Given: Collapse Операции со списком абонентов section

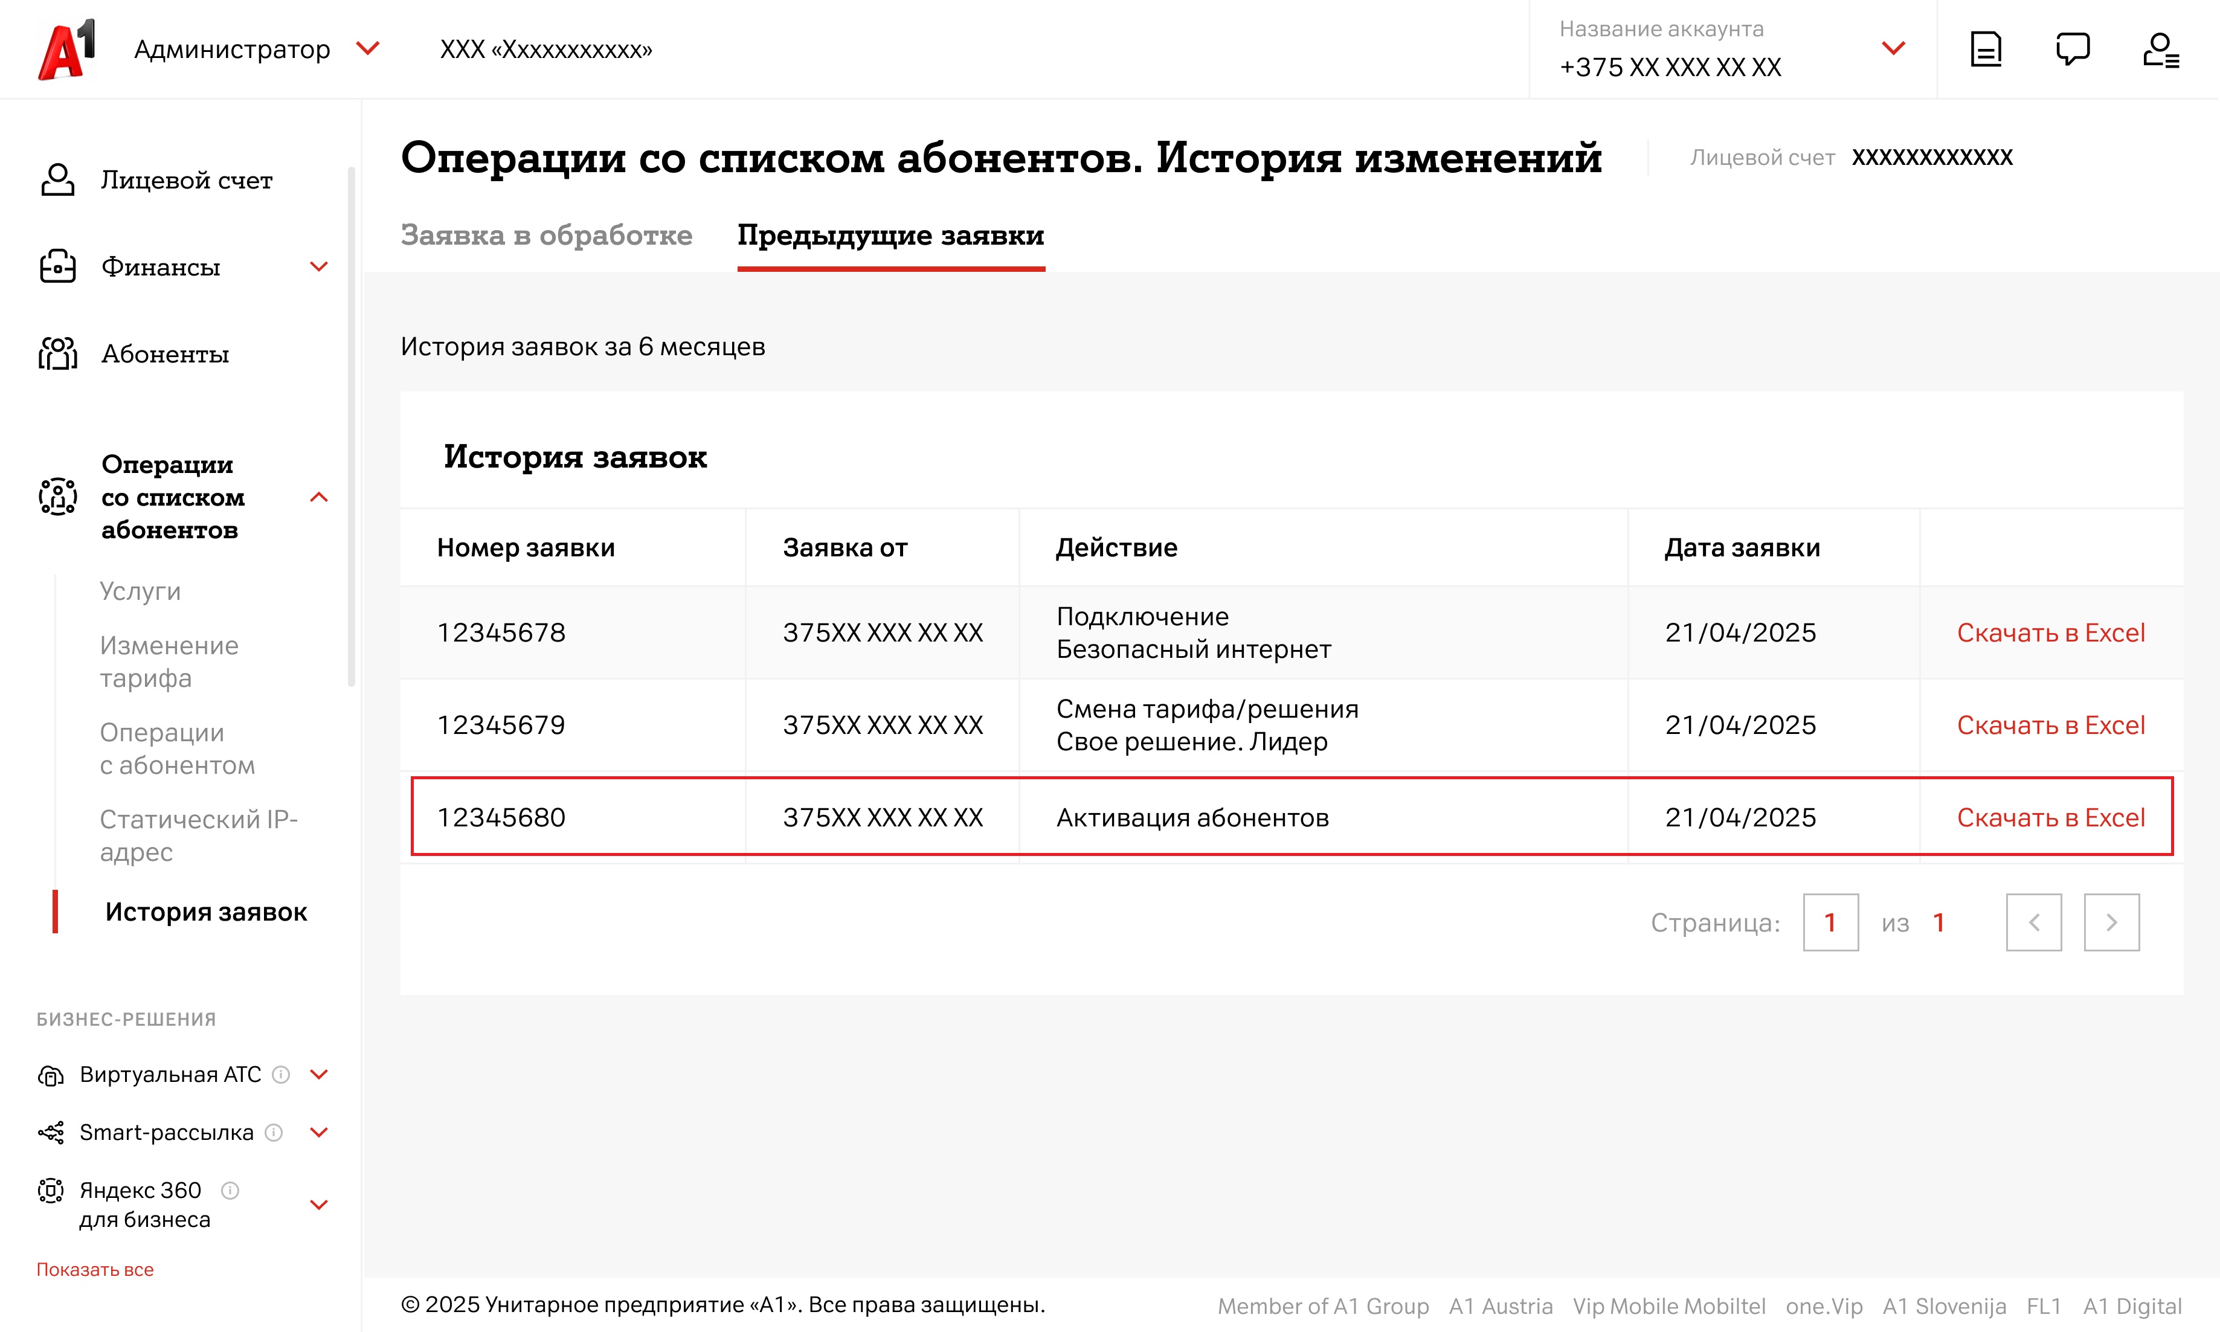Looking at the screenshot, I should pos(318,497).
